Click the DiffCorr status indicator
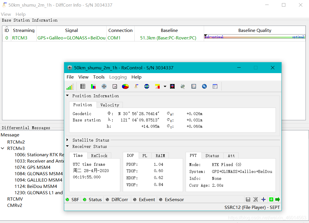 tap(117, 200)
